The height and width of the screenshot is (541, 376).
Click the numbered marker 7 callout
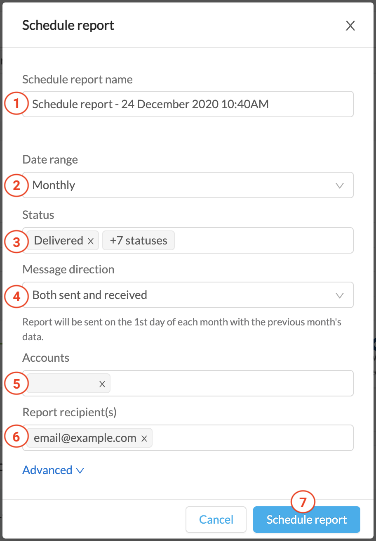tap(303, 502)
